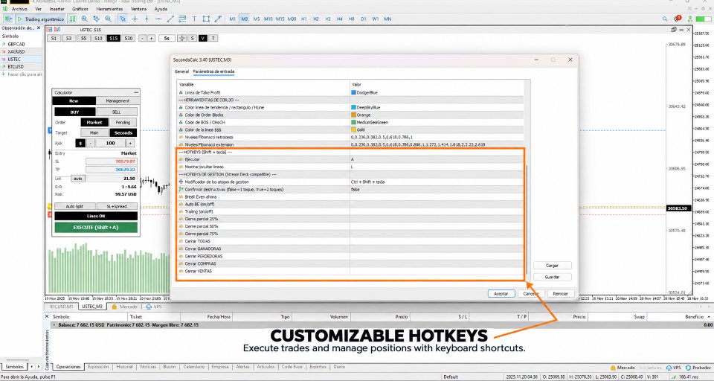Image resolution: width=714 pixels, height=381 pixels.
Task: Minimize the Calculator panel
Action: pyautogui.click(x=136, y=92)
